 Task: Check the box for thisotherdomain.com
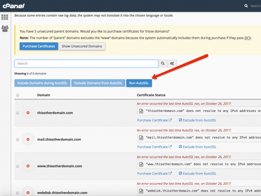tap(17, 113)
